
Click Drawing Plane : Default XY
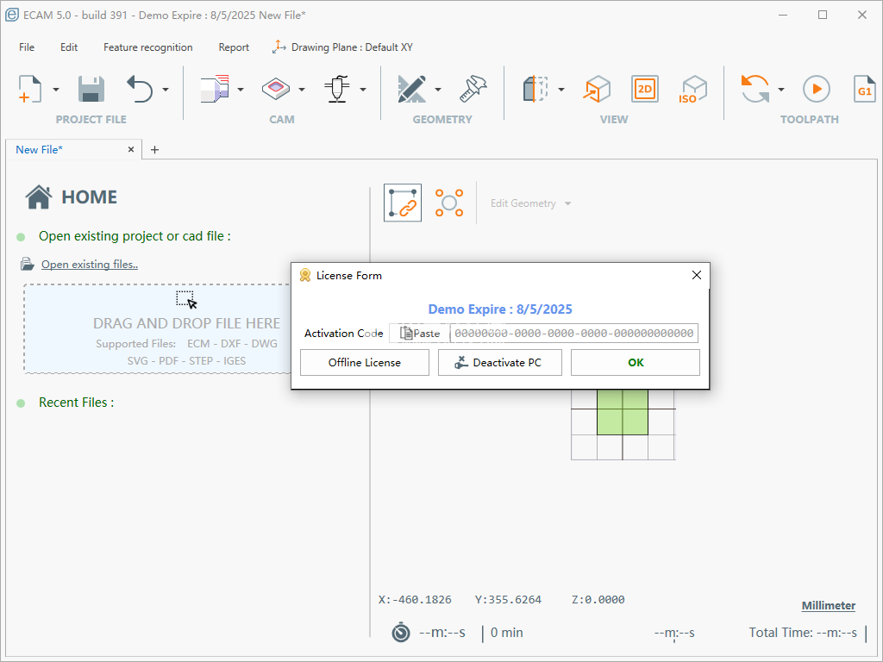coord(342,47)
